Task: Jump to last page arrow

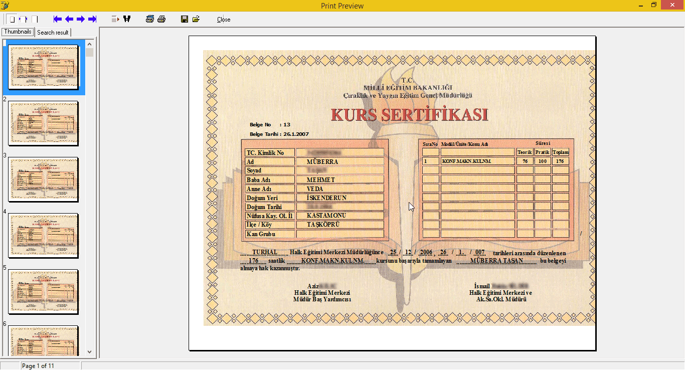Action: tap(92, 19)
